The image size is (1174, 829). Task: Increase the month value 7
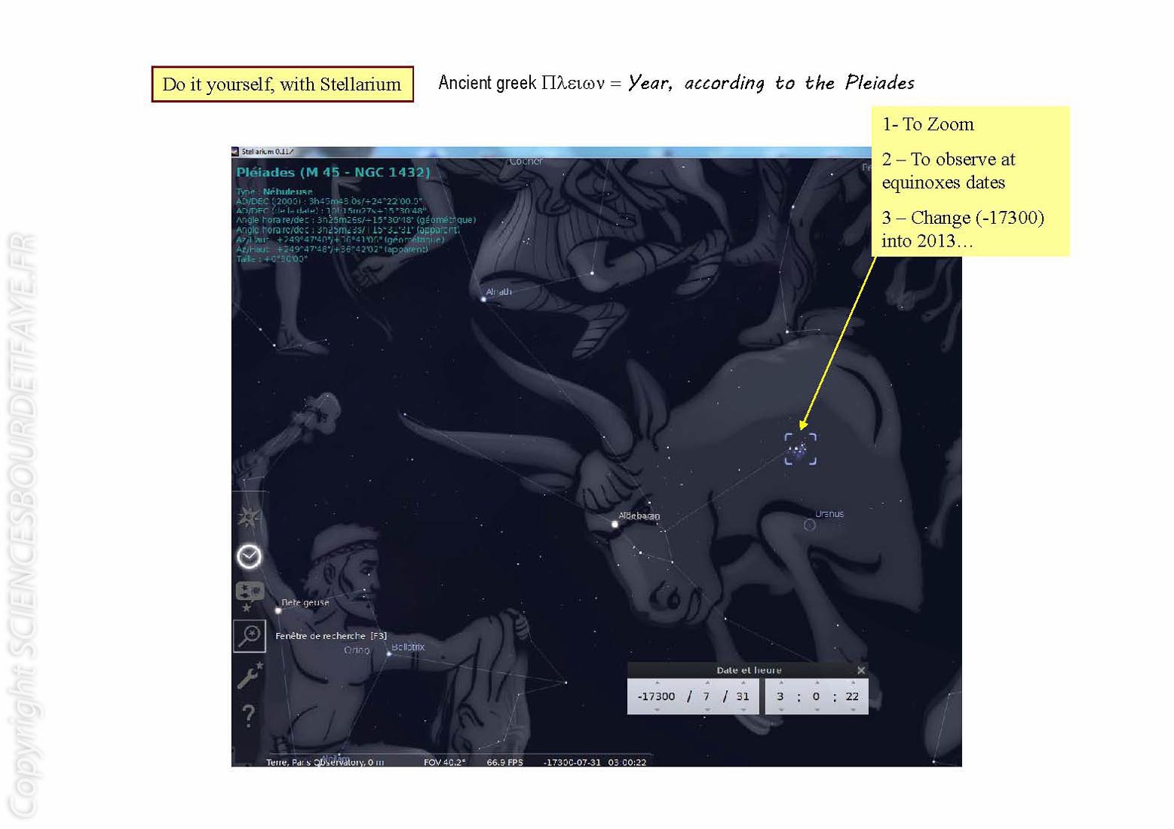(707, 683)
